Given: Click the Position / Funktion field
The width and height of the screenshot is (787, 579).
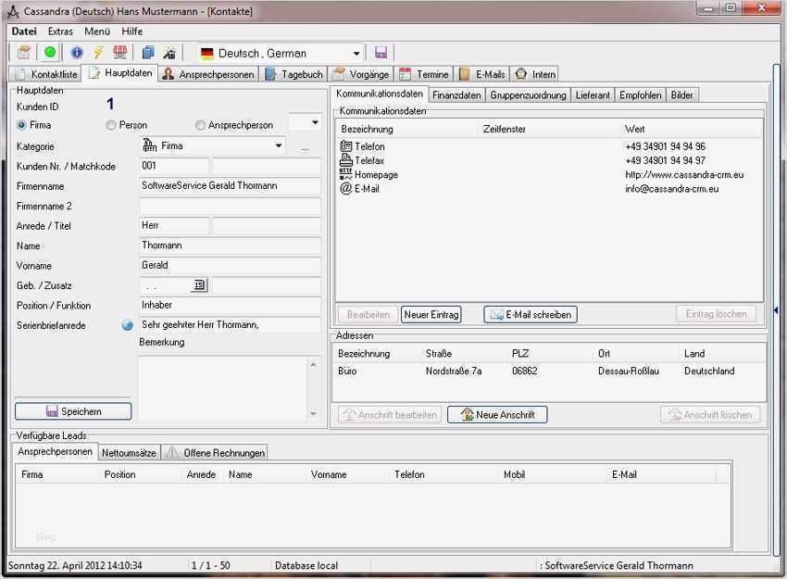Looking at the screenshot, I should tap(230, 306).
